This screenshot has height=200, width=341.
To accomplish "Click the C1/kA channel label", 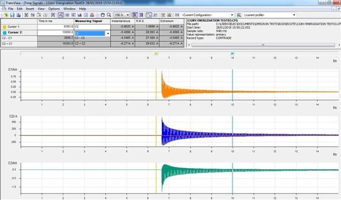I will [13, 69].
